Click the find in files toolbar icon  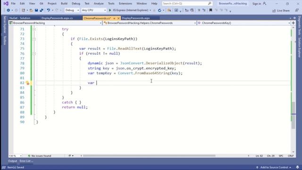[169, 10]
